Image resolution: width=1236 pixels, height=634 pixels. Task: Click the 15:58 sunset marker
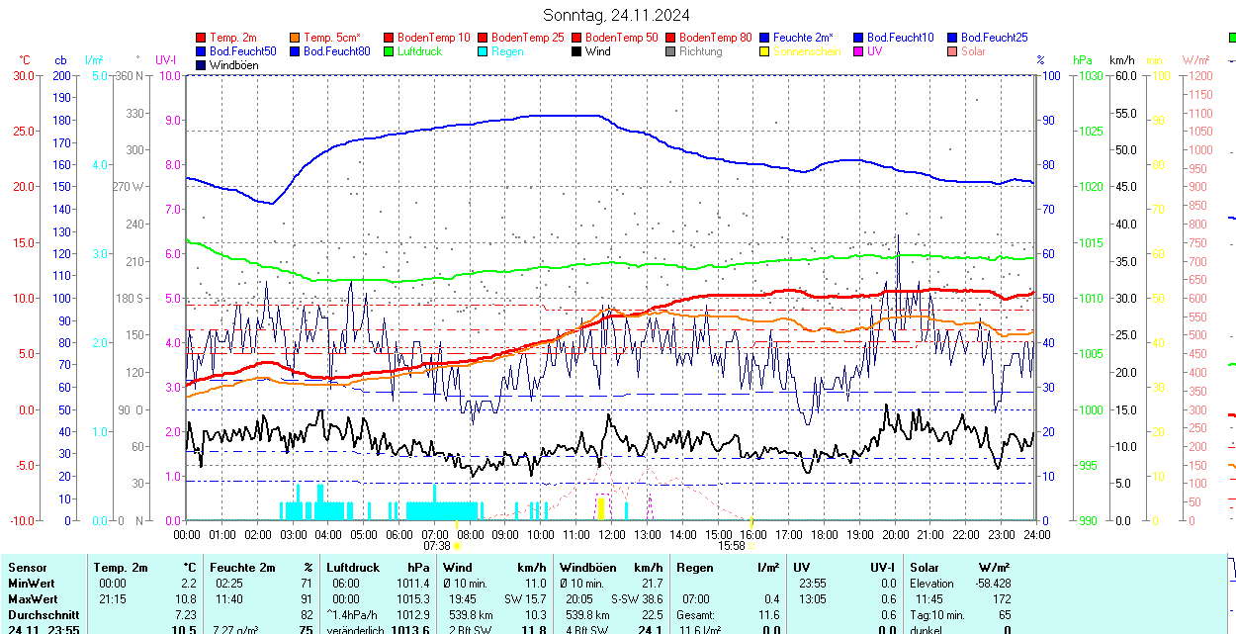click(x=732, y=545)
